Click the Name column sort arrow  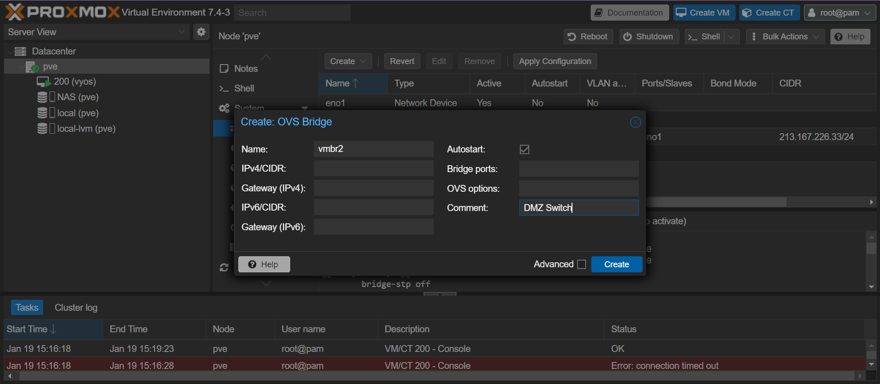click(356, 83)
